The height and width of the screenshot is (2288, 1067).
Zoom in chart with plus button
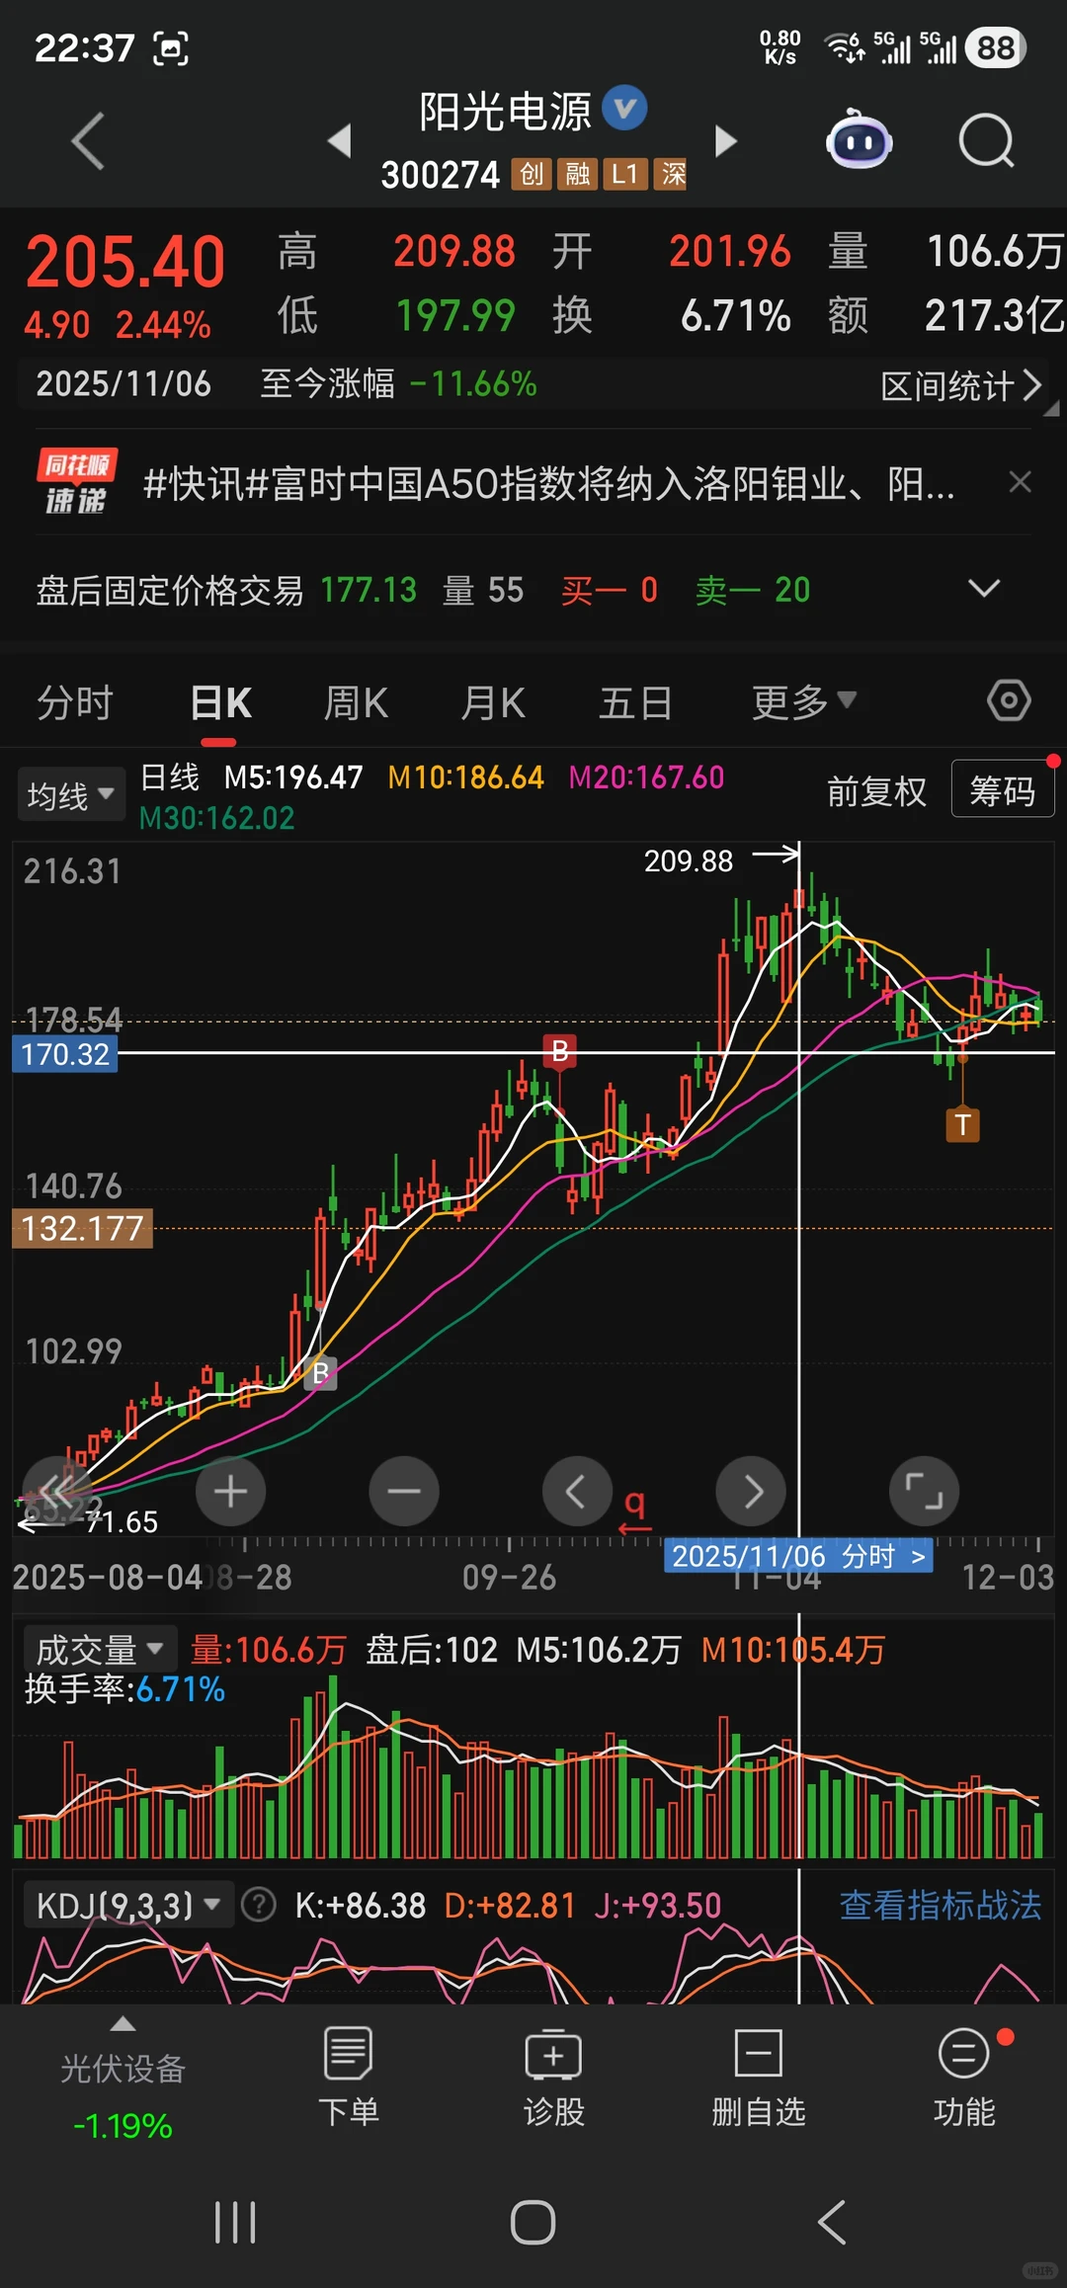tap(230, 1491)
